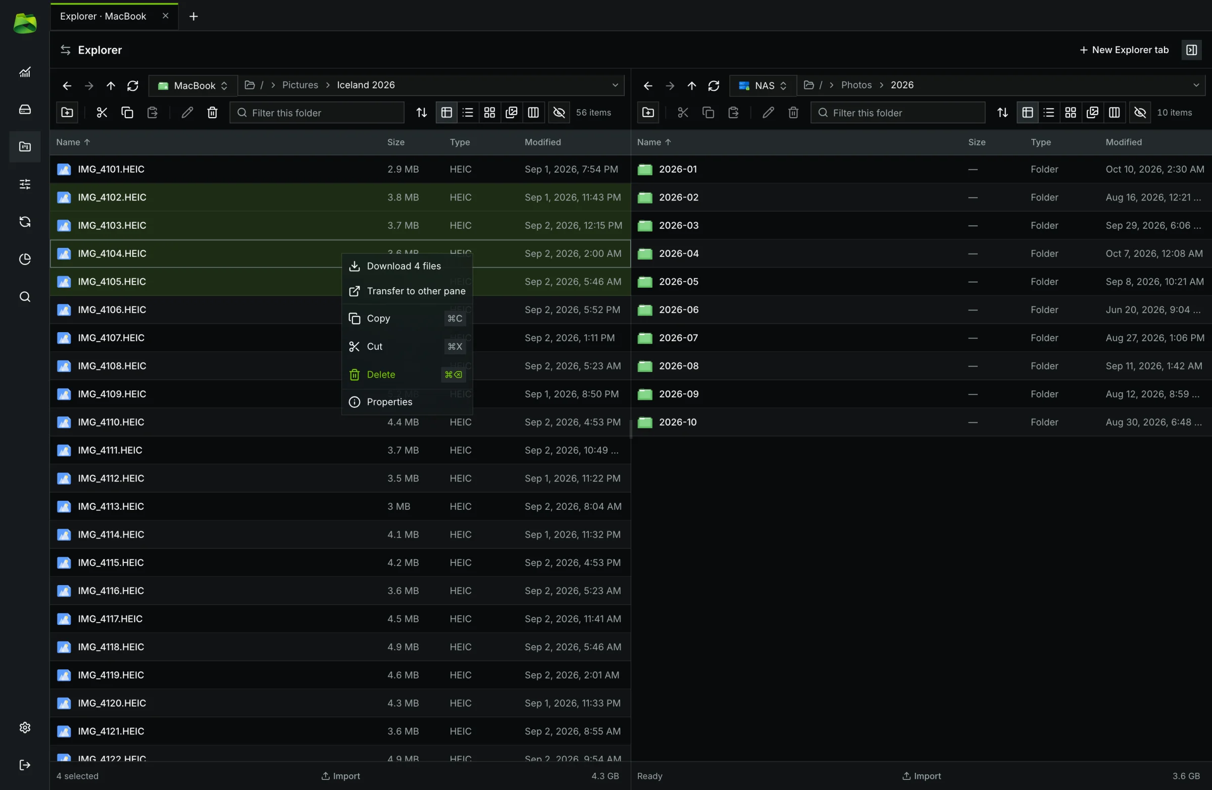Expand the NAS path history chevron
This screenshot has height=790, width=1212.
coord(1196,85)
